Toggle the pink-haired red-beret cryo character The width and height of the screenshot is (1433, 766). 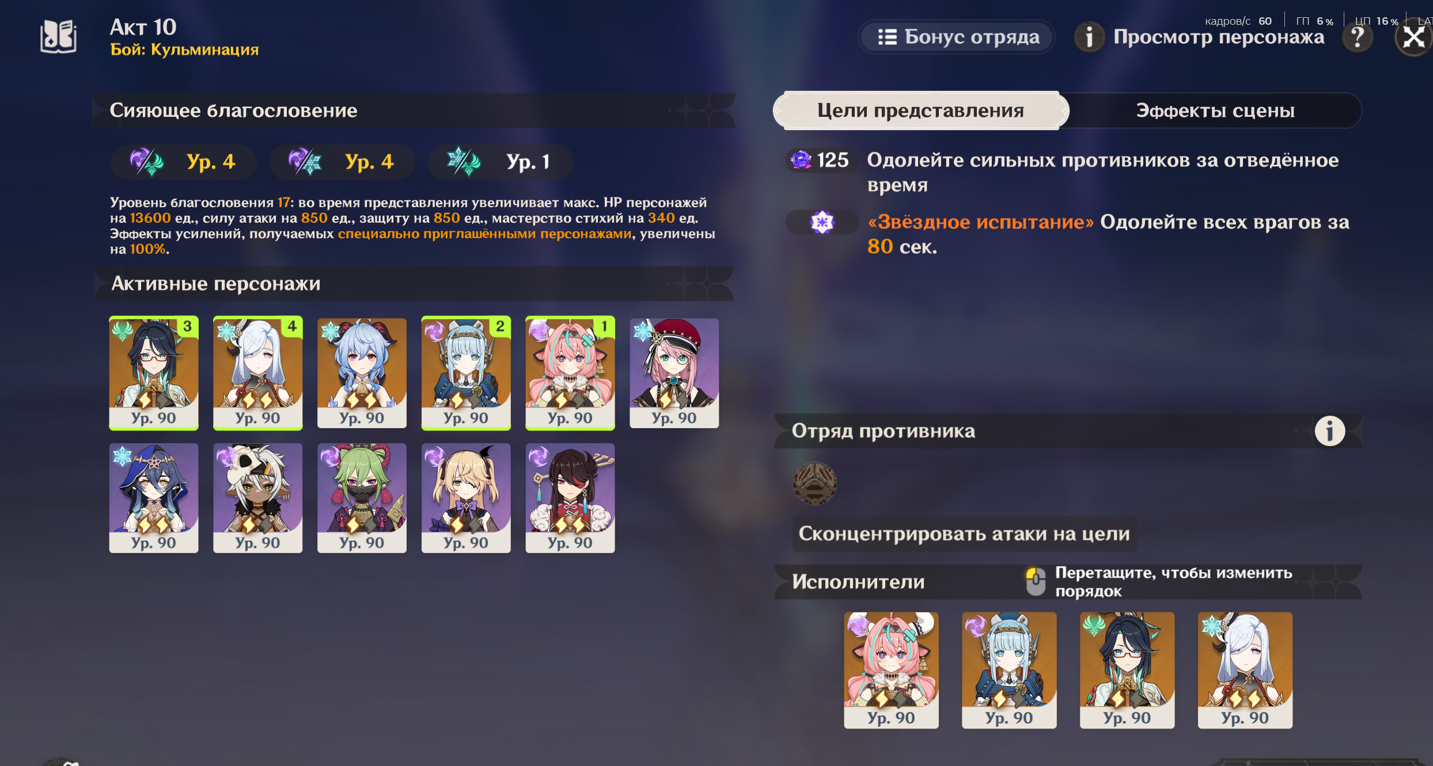tap(674, 373)
